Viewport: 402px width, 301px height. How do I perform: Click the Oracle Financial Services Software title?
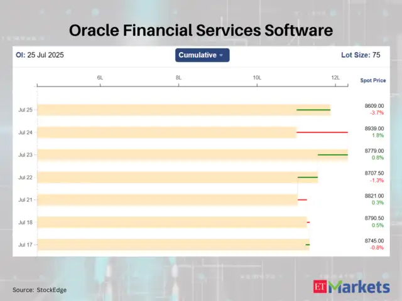tap(201, 30)
